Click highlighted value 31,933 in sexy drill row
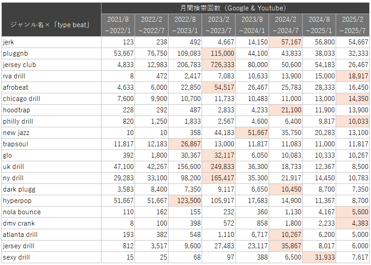Viewport: 371px width, 265px height. (319, 257)
